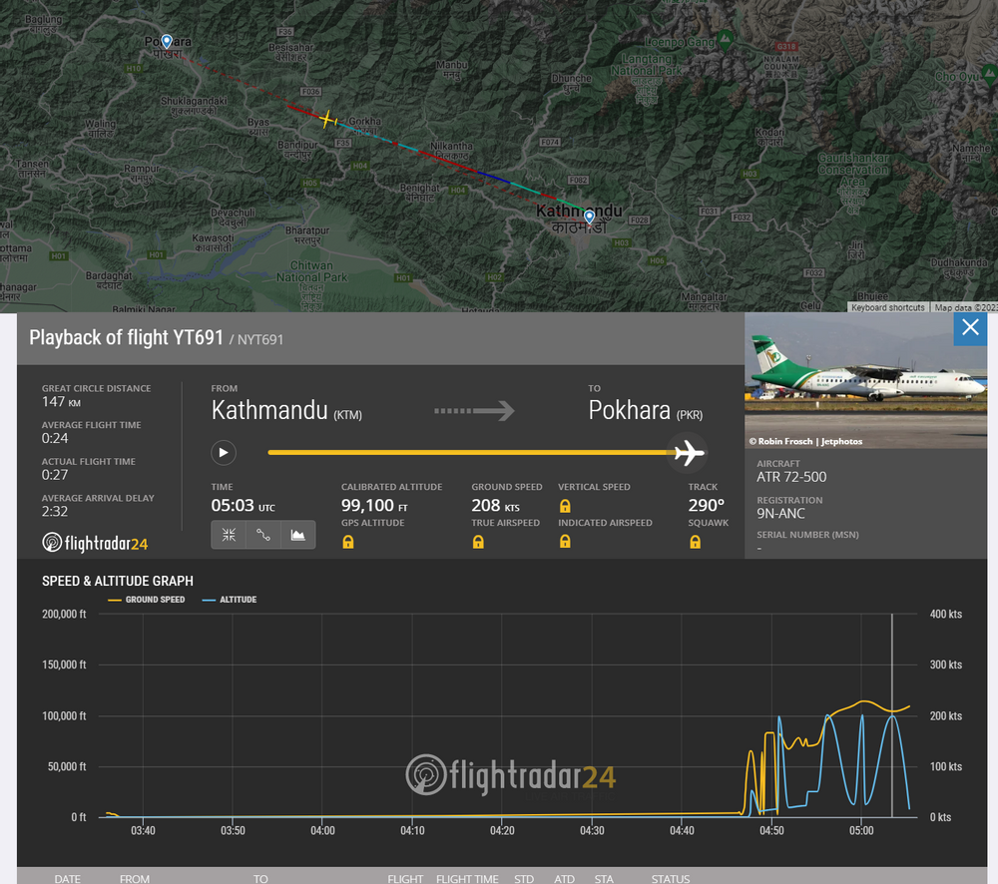Click the locked Vertical Speed padlock

(x=565, y=506)
